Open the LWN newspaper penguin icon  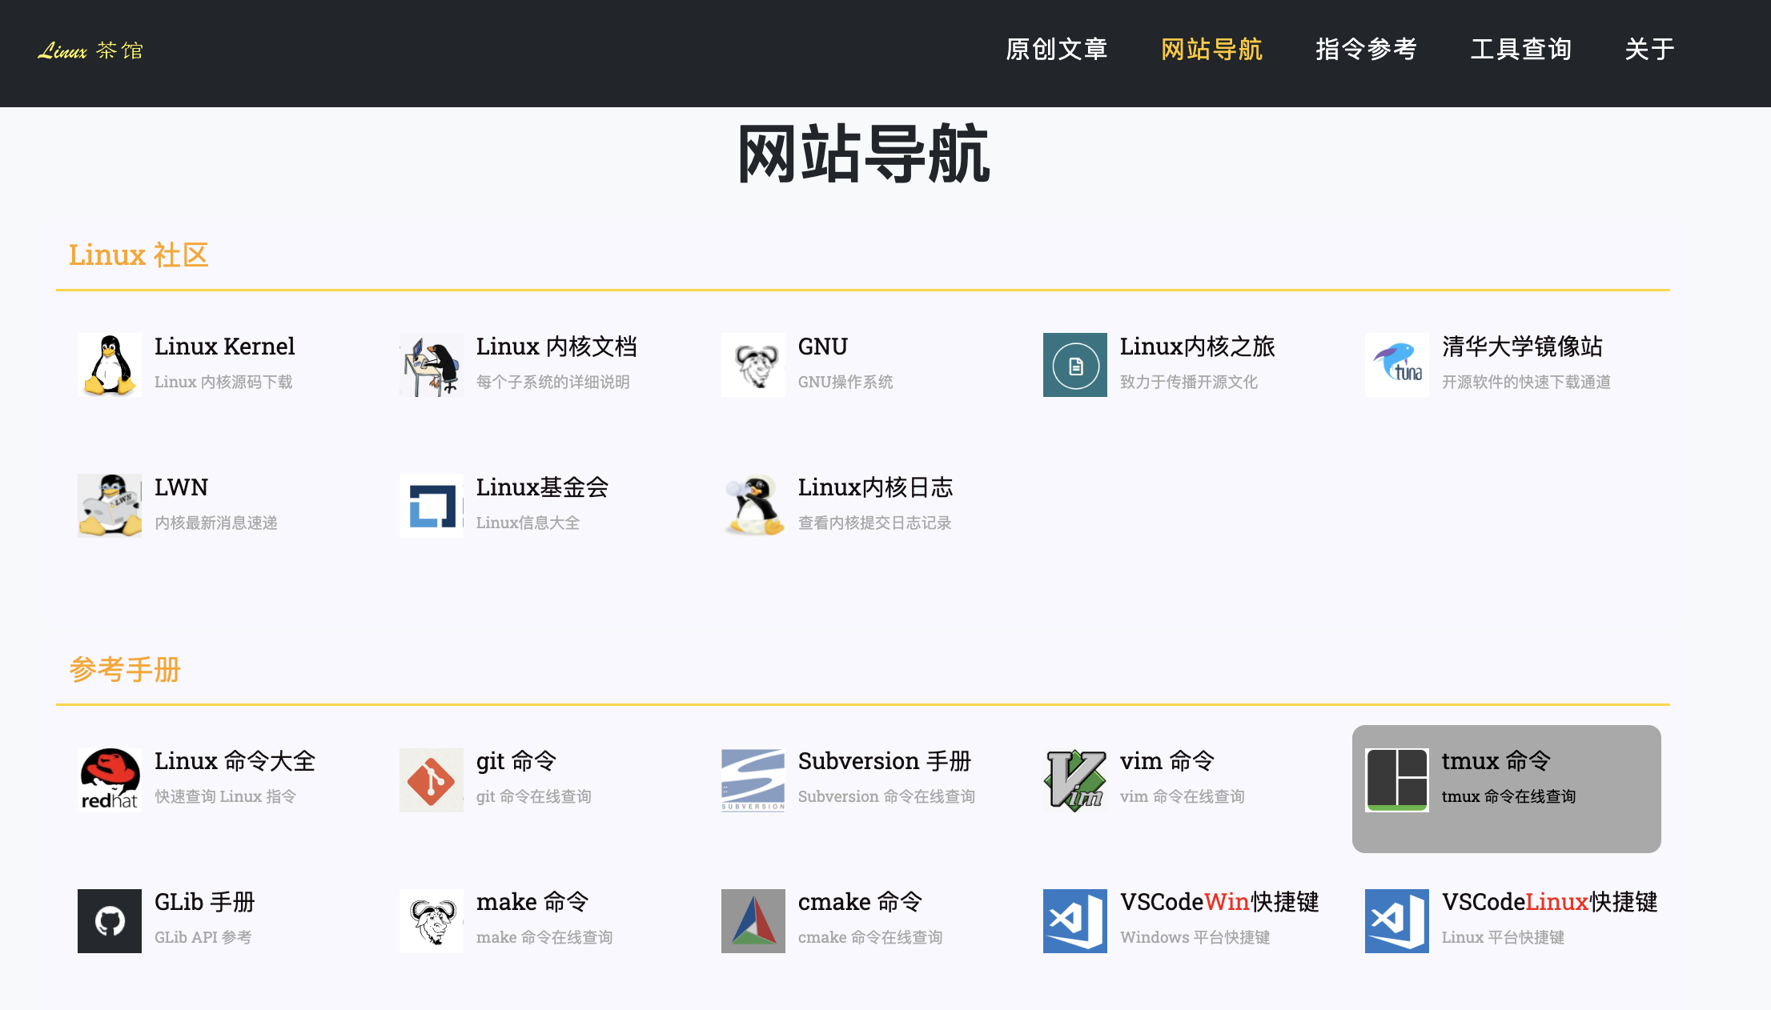point(110,506)
